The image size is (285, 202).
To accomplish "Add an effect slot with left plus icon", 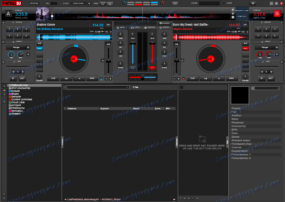I will pyautogui.click(x=28, y=54).
